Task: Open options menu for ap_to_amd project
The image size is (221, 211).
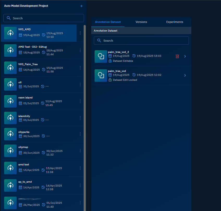Action: pos(80,185)
